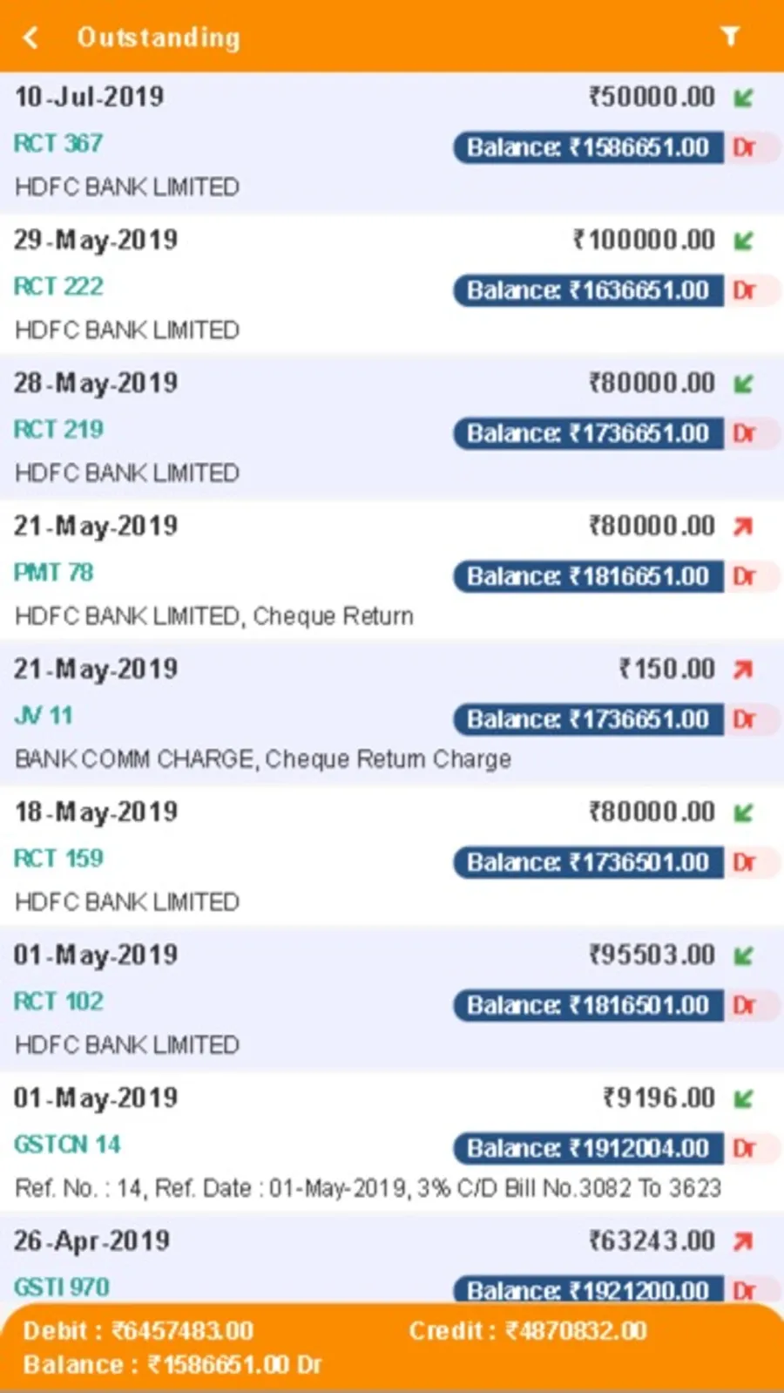Open the filter icon in the header
Screen dimensions: 784x1393
coord(730,36)
